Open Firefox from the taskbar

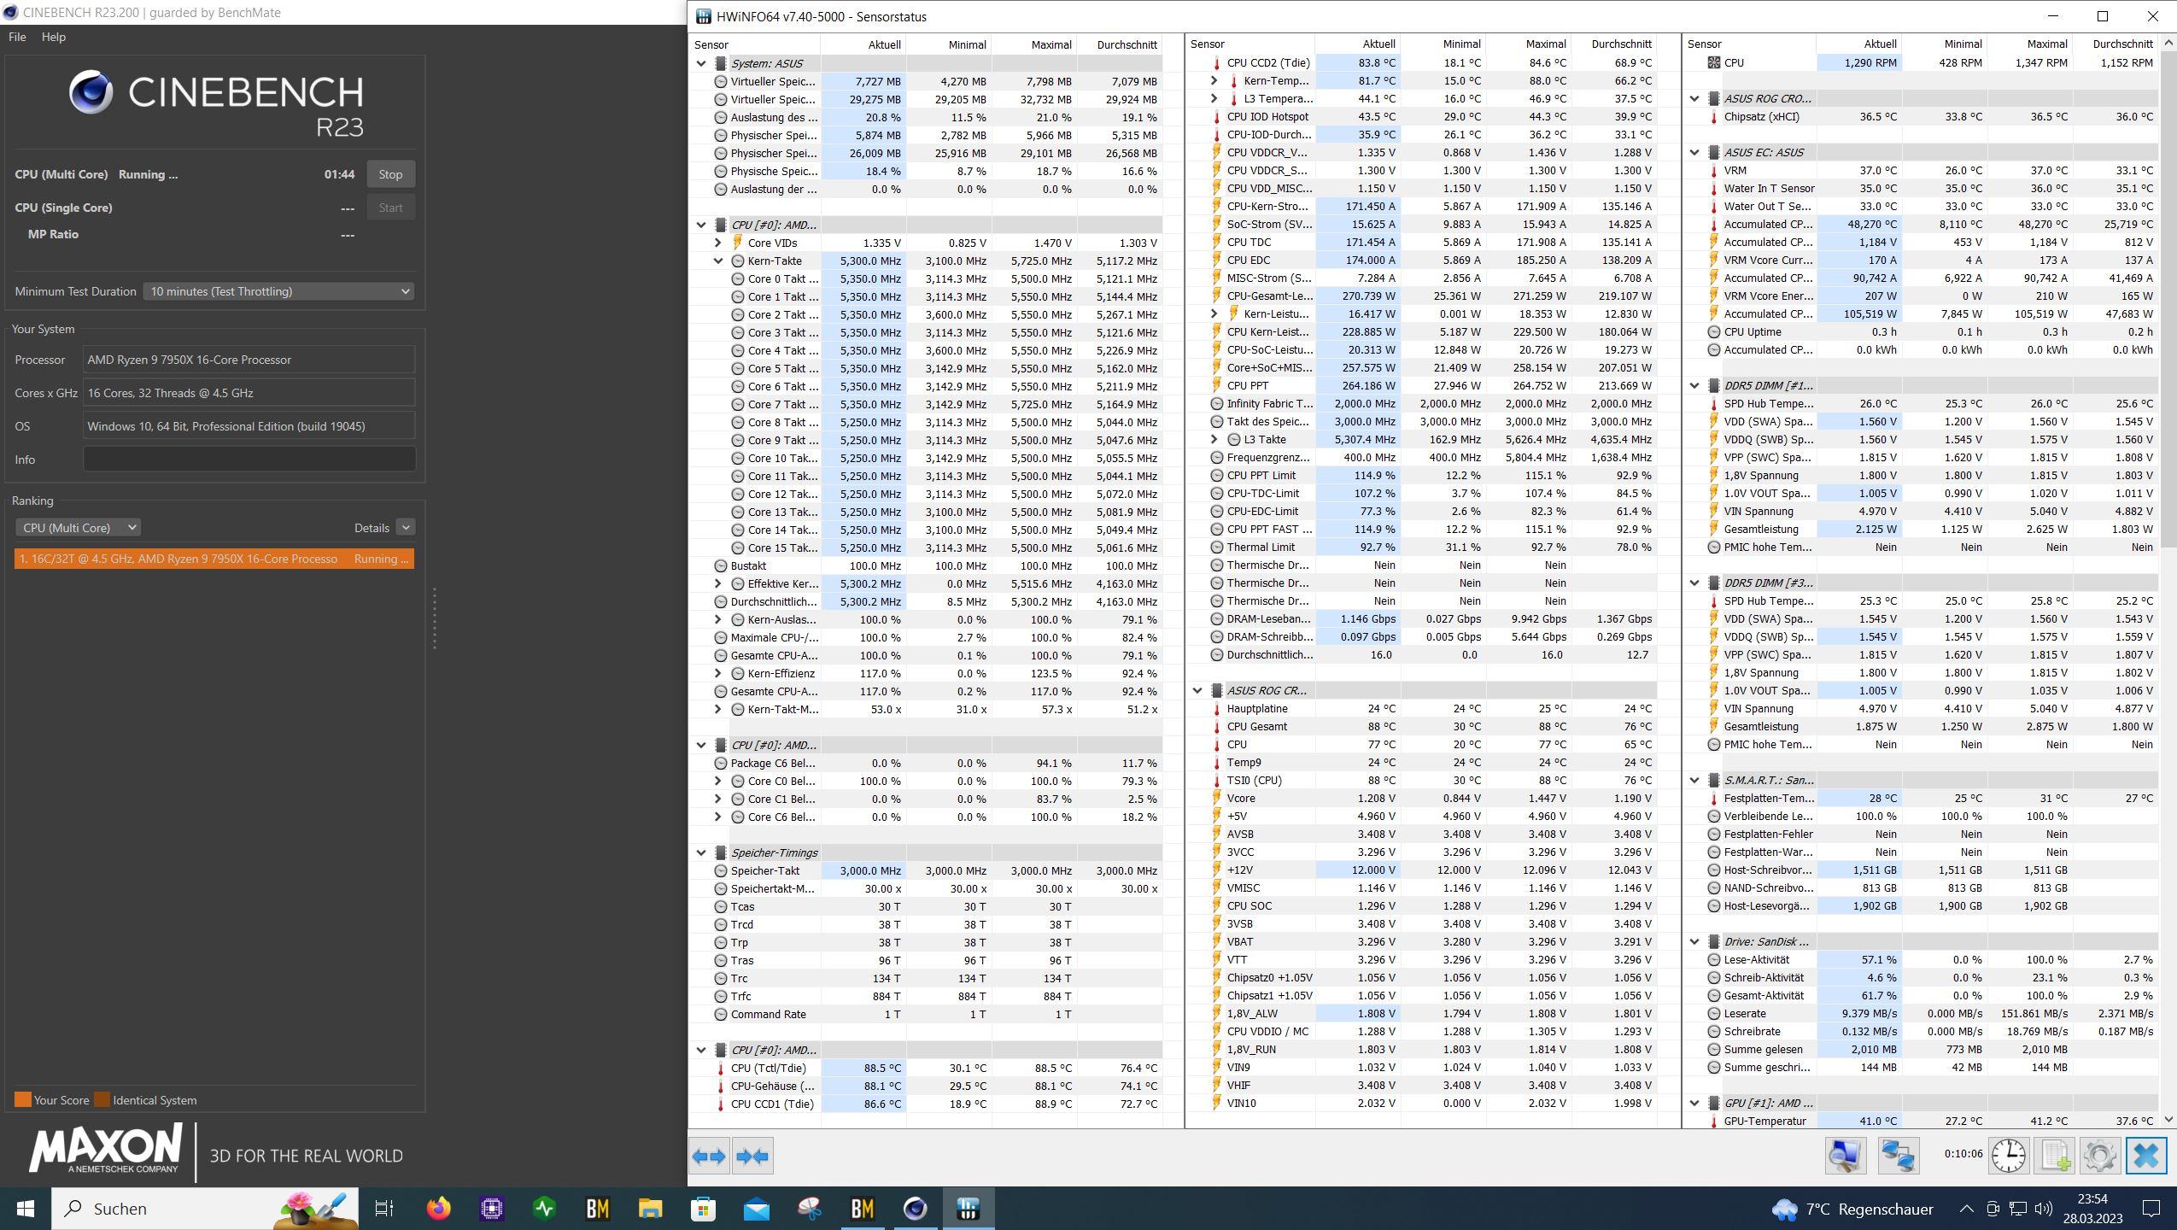point(438,1208)
